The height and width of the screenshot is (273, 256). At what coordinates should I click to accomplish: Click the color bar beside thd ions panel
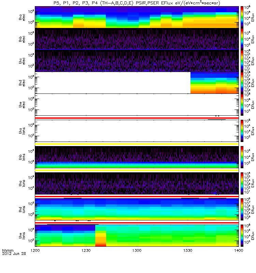click(242, 209)
